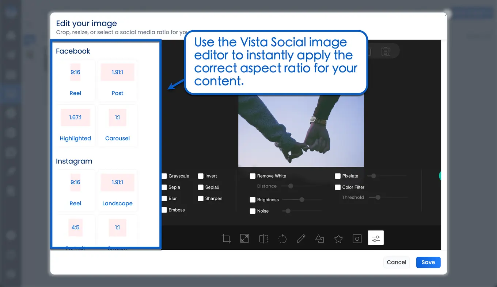Enable the Grayscale filter checkbox
The height and width of the screenshot is (287, 497).
(164, 176)
